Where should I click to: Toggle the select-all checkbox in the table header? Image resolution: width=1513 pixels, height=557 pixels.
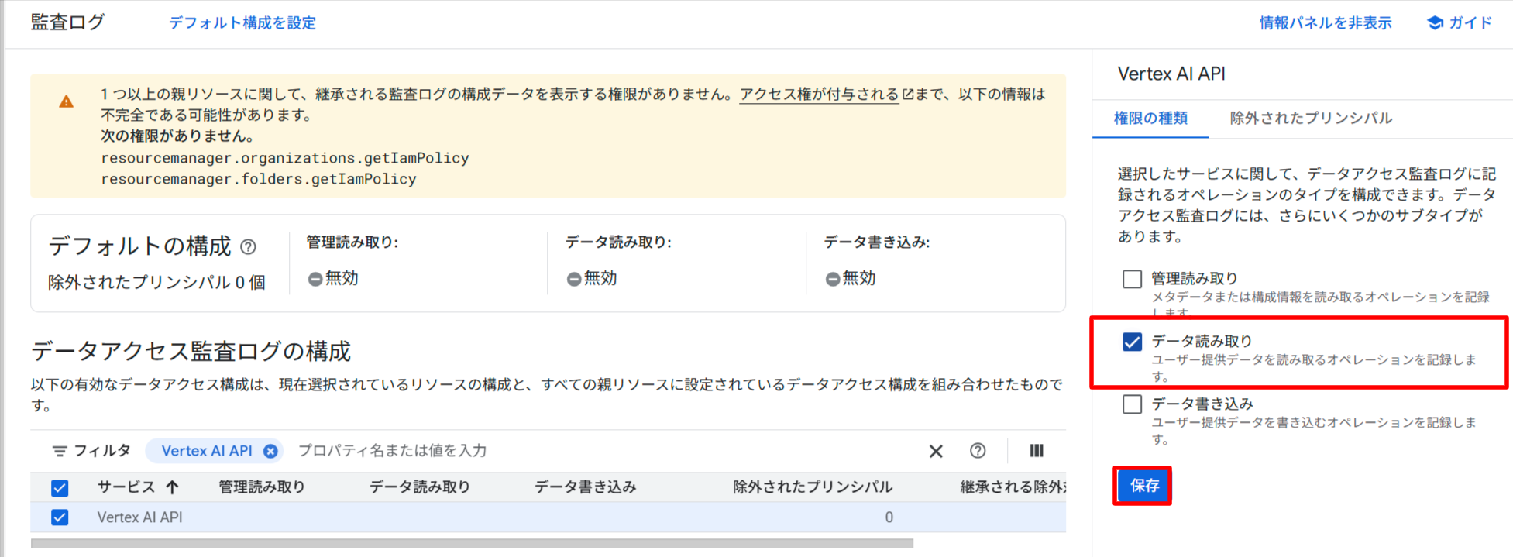click(60, 487)
